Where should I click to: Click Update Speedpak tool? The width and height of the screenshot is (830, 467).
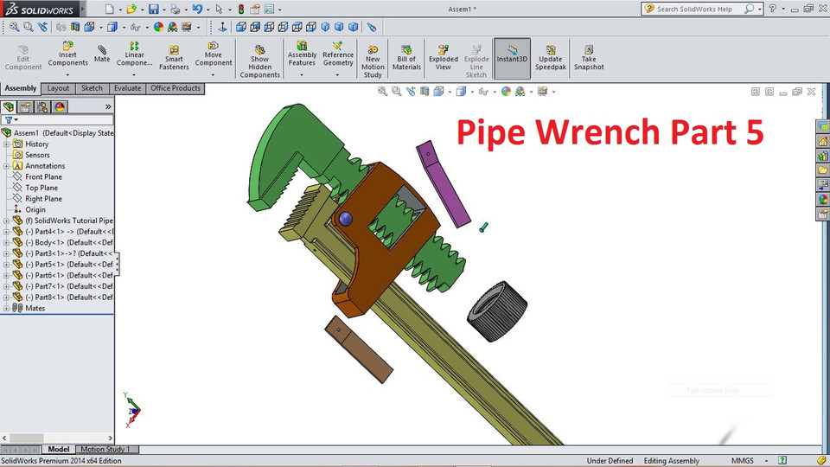tap(551, 58)
